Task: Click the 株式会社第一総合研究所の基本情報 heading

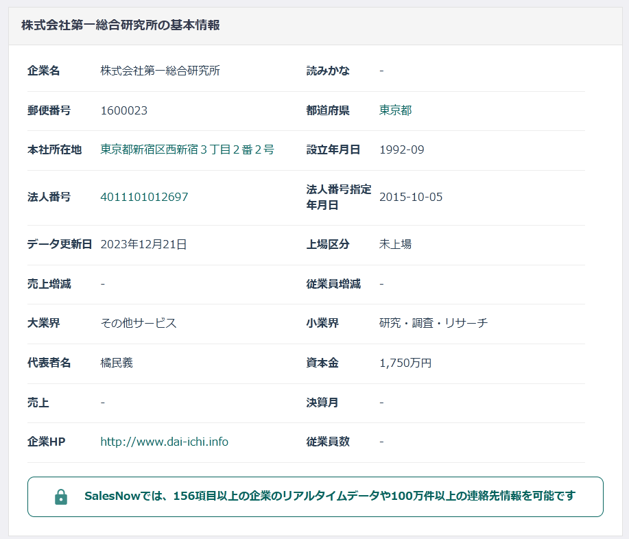Action: (121, 25)
